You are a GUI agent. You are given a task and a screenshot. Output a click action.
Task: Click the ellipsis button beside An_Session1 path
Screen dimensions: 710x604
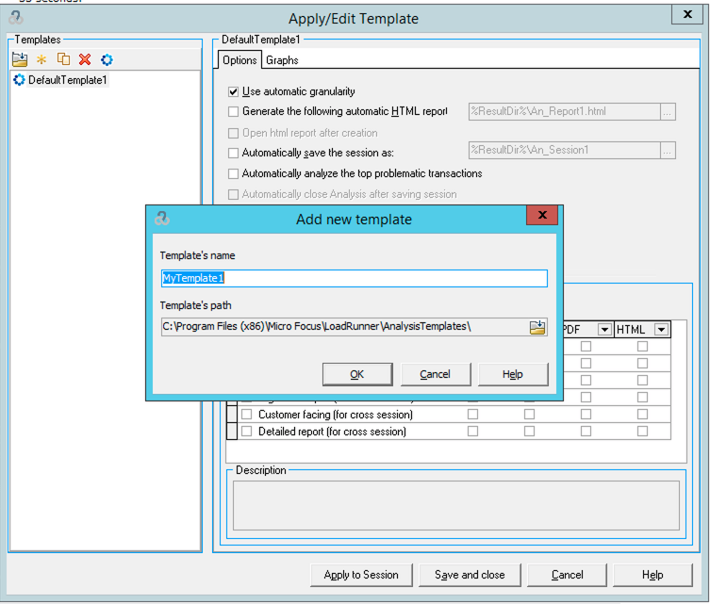(x=668, y=150)
